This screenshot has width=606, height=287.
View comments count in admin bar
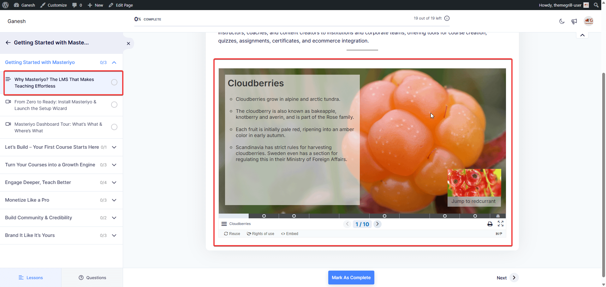click(x=77, y=5)
